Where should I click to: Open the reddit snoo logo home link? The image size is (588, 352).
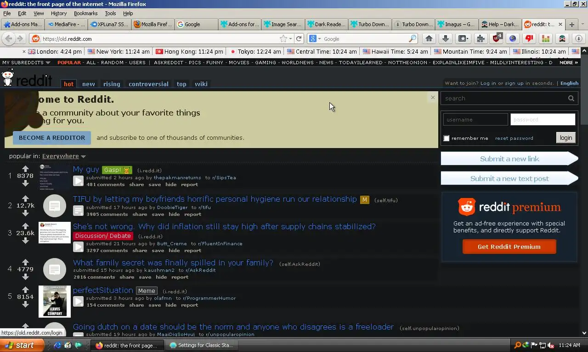27,78
